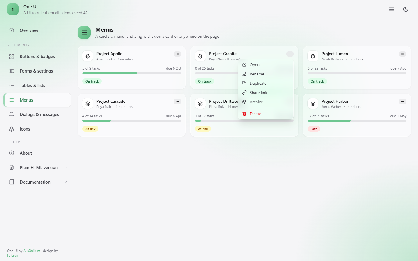Click the Project Driftwood layers icon

coord(200,104)
